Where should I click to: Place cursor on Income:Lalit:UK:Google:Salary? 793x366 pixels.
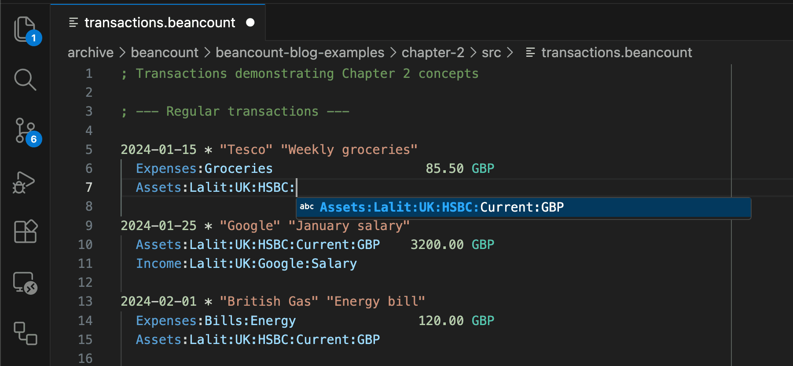coord(246,263)
